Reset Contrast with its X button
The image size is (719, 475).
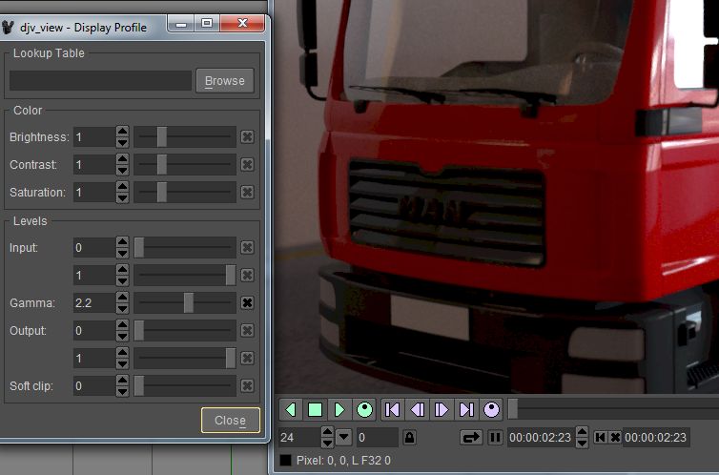click(247, 164)
